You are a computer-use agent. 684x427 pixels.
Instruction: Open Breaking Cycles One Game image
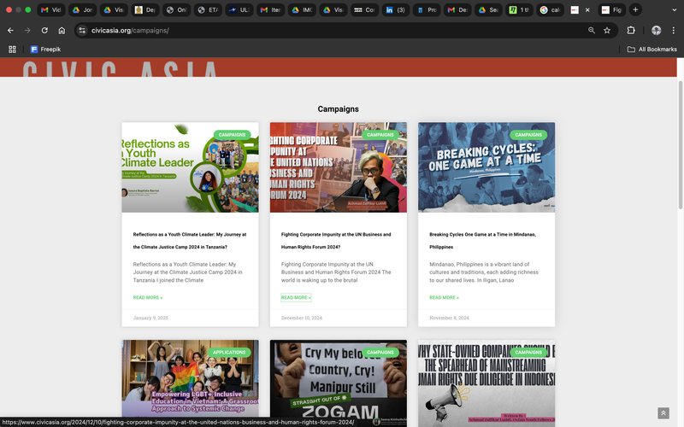pos(486,167)
